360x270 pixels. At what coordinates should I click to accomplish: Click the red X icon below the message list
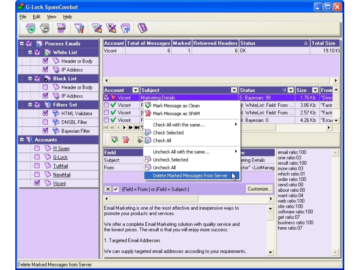click(x=126, y=140)
